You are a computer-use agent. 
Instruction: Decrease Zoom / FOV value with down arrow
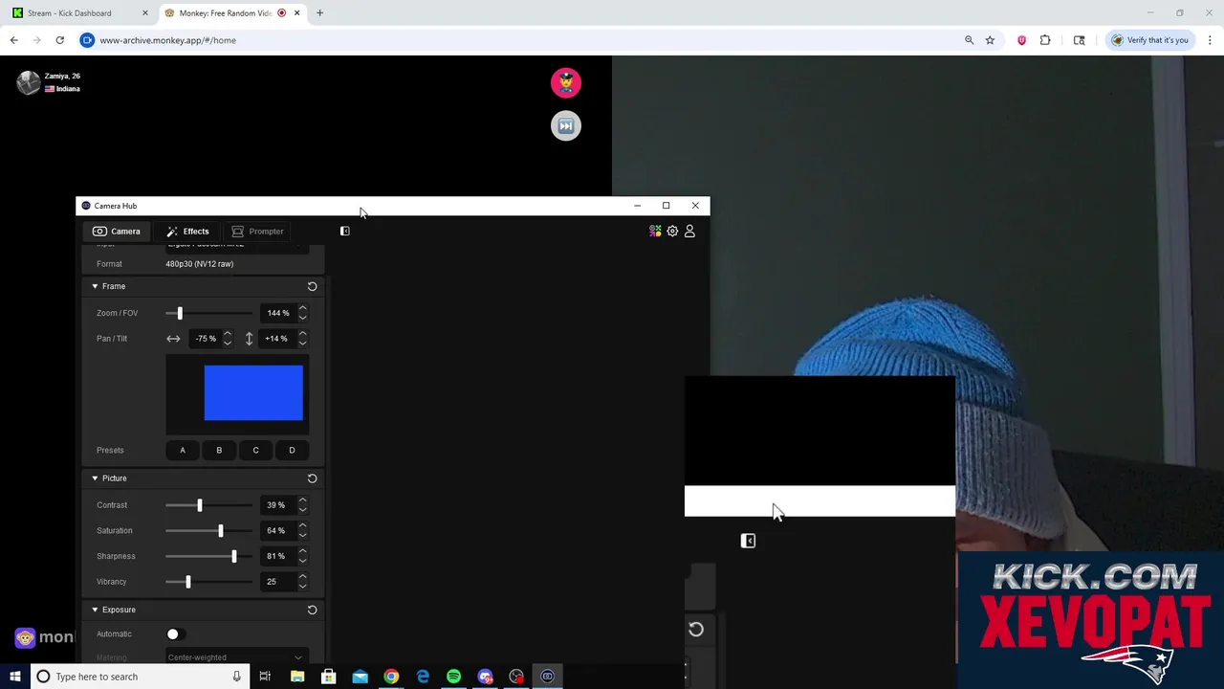302,318
